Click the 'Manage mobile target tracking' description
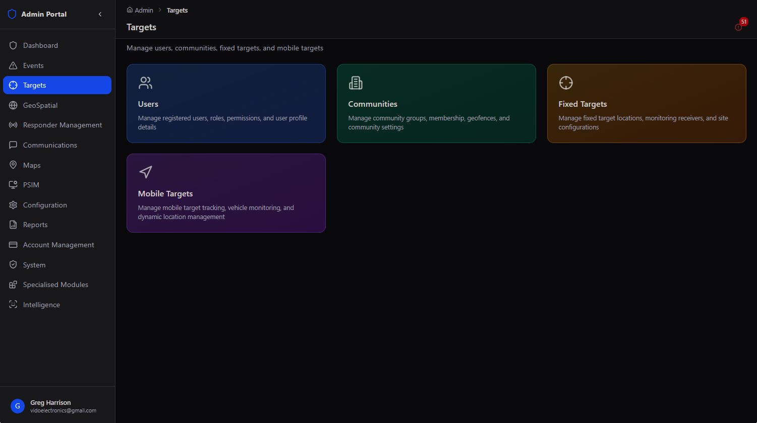This screenshot has height=423, width=757. point(216,212)
